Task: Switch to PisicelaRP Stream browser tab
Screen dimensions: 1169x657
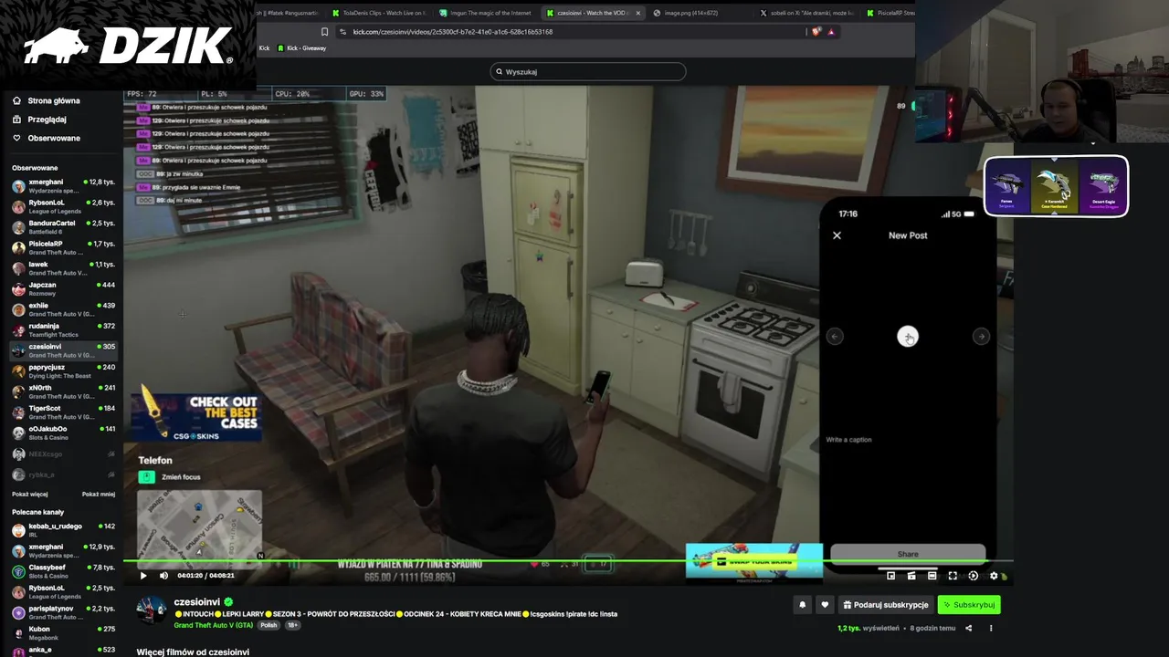Action: click(888, 13)
